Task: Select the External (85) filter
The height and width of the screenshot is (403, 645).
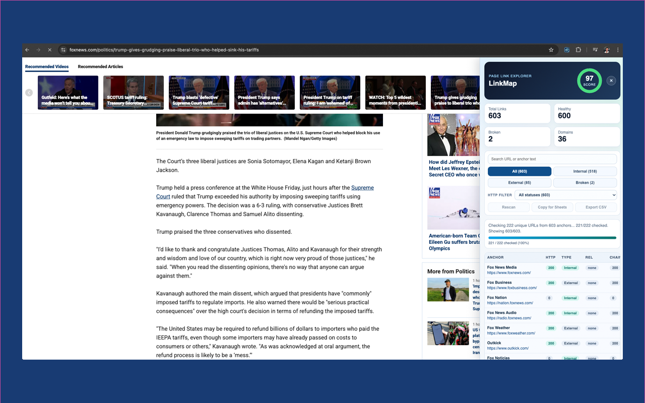Action: click(520, 182)
